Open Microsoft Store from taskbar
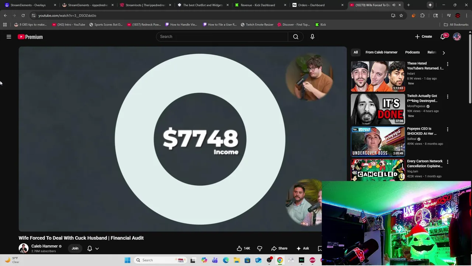472x266 pixels. [247, 260]
